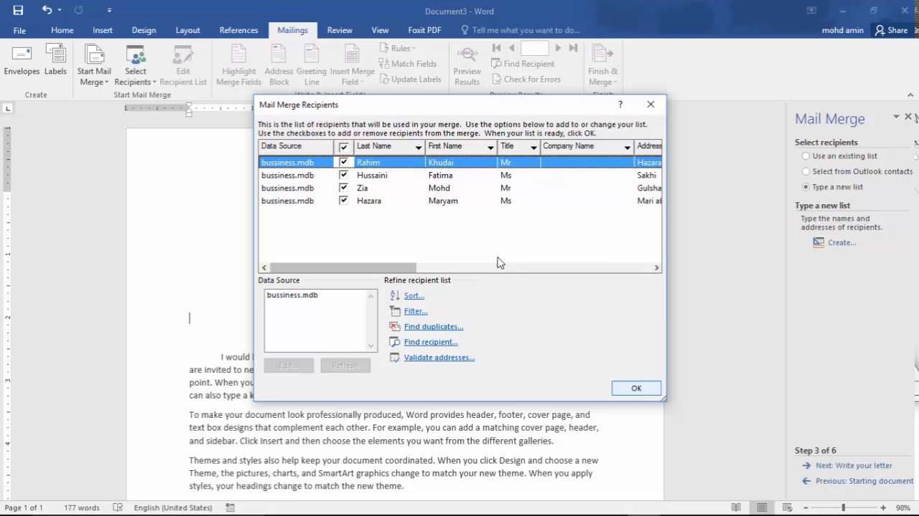Click the Find duplicates... link
This screenshot has width=919, height=516.
pyautogui.click(x=434, y=327)
